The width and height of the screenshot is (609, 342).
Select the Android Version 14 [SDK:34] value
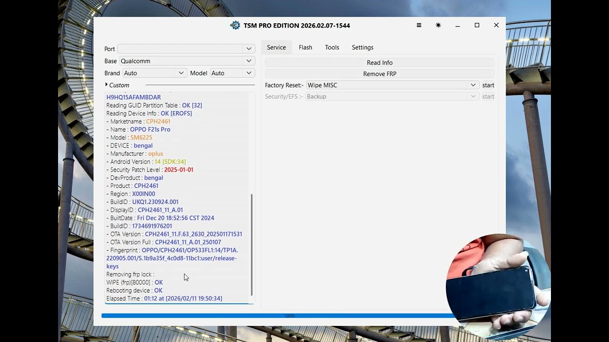tap(170, 161)
